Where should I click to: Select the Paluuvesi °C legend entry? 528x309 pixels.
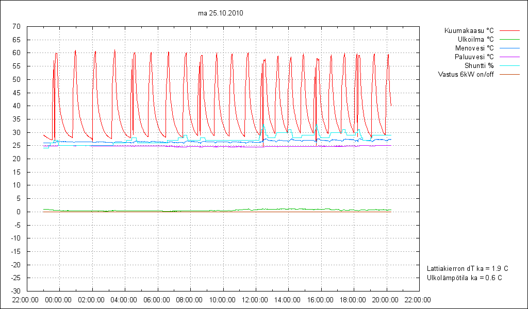point(474,57)
